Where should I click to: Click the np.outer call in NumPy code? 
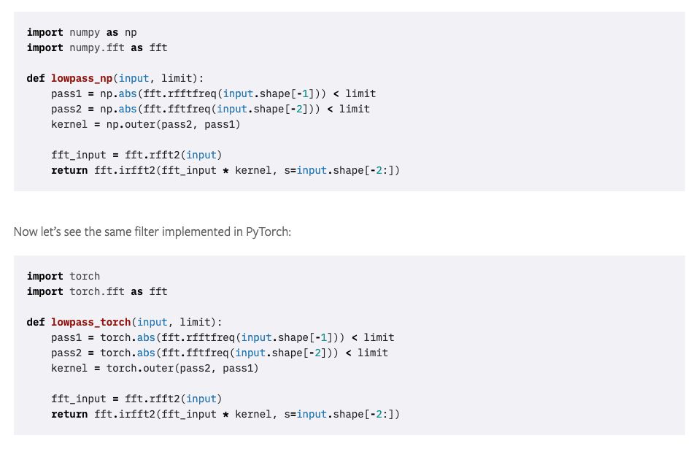tap(131, 124)
